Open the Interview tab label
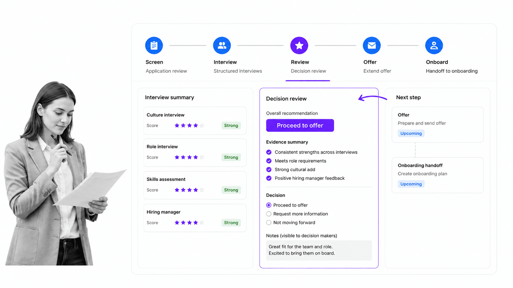 225,62
